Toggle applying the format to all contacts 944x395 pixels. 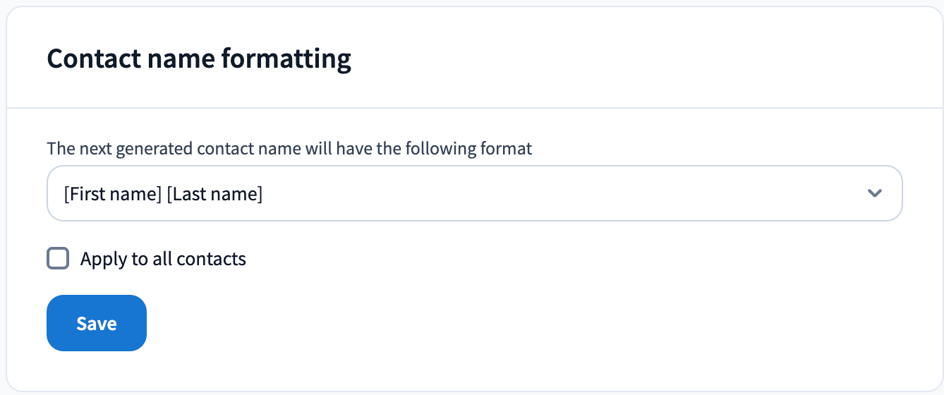click(58, 259)
